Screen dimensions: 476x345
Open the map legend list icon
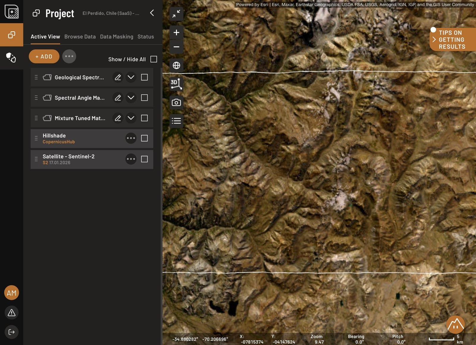click(176, 121)
